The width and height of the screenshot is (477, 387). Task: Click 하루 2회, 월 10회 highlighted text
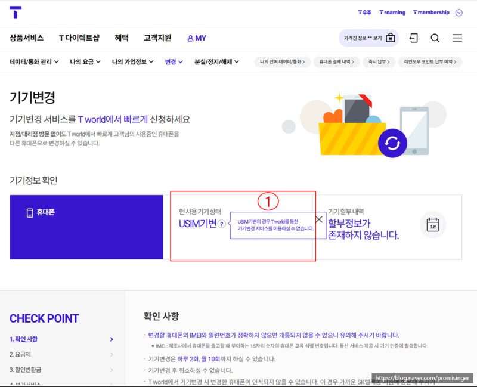[199, 359]
